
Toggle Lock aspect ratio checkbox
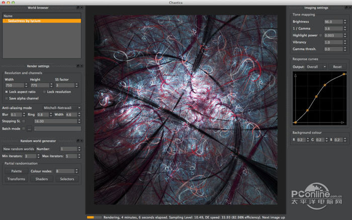click(7, 92)
